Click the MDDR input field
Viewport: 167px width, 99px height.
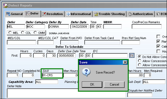click(x=112, y=27)
